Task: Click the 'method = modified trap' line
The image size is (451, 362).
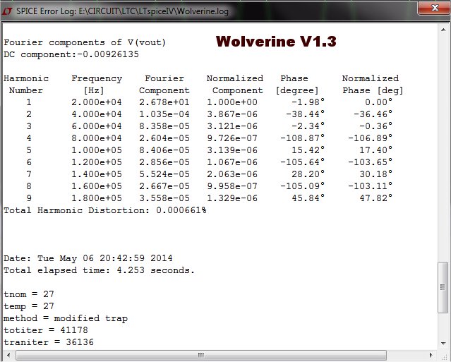Action: tap(66, 318)
